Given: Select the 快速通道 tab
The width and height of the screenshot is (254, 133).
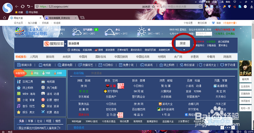Looking at the screenshot, I should click(x=96, y=73).
